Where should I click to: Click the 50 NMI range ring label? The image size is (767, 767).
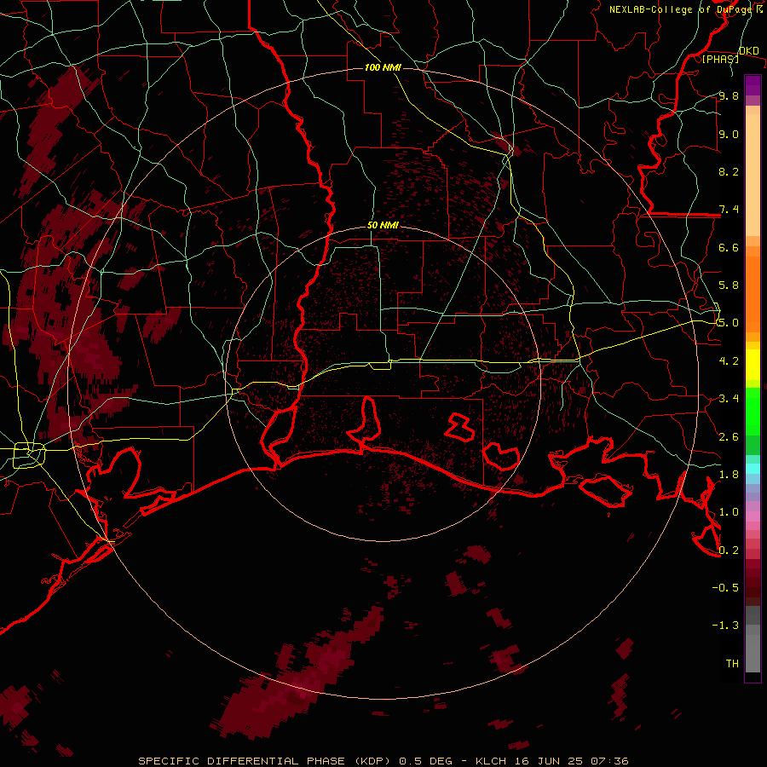(383, 225)
